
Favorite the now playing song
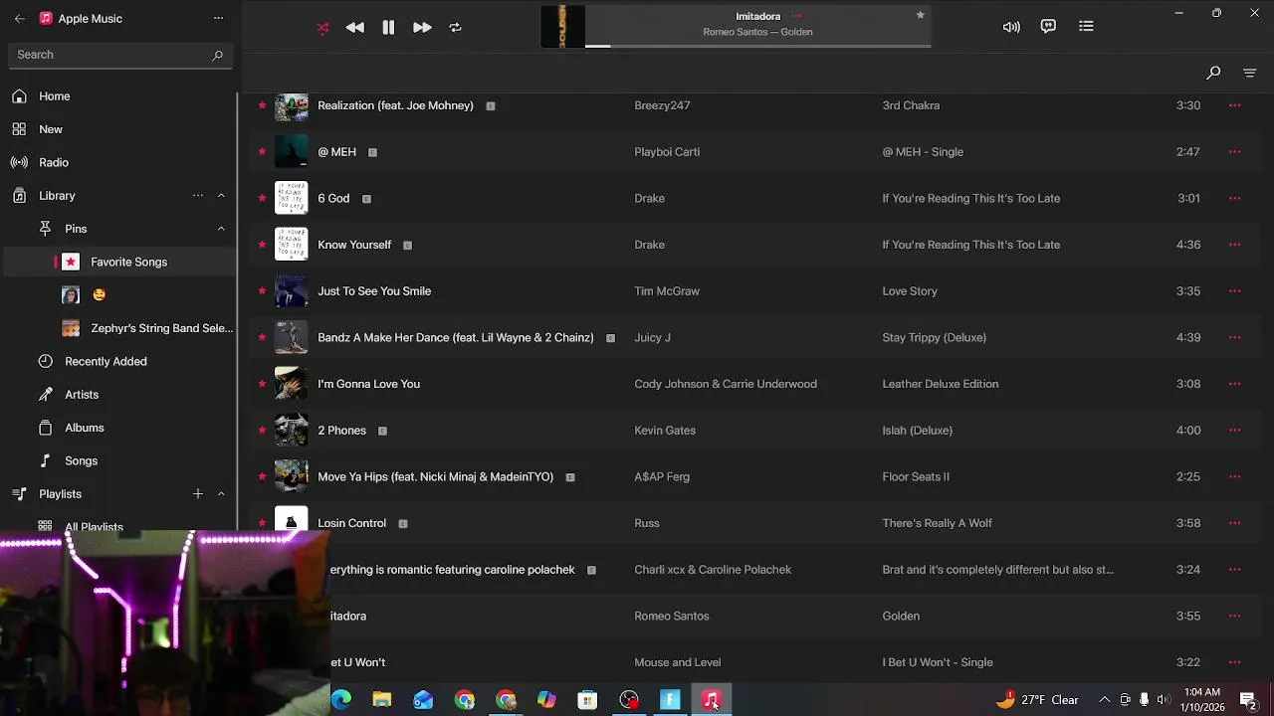click(920, 15)
